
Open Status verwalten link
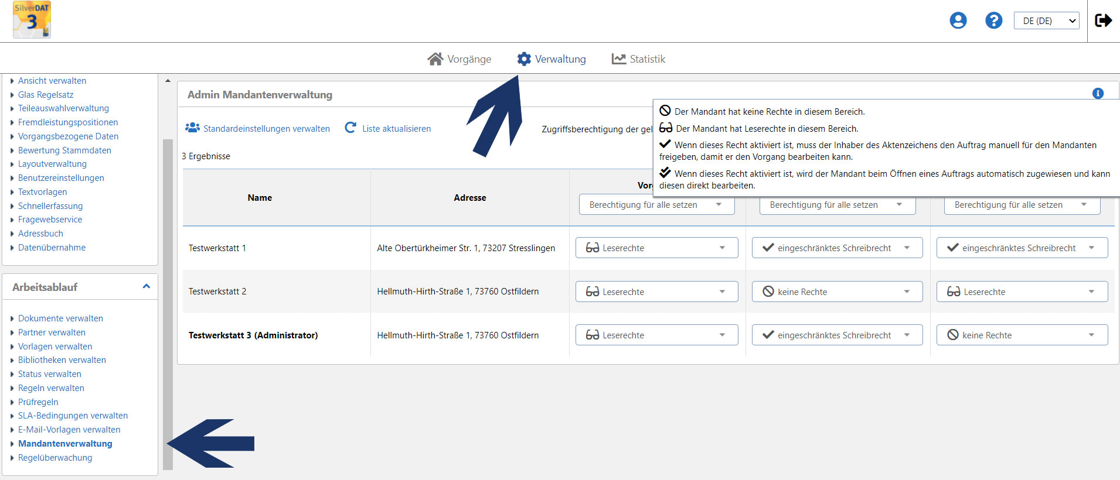50,374
